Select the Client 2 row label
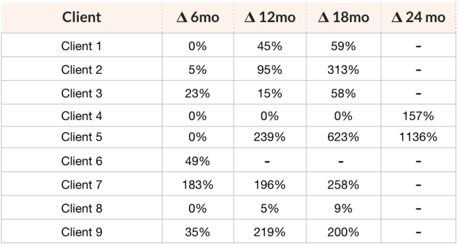Screen dimensions: 460x246 coord(82,70)
